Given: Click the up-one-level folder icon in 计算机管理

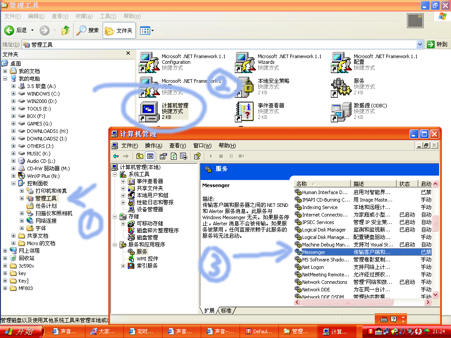Looking at the screenshot, I should pos(140,156).
